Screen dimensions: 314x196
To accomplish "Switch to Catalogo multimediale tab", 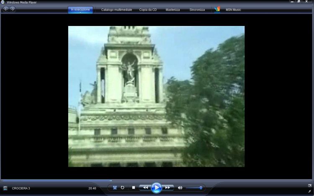I will coord(116,9).
